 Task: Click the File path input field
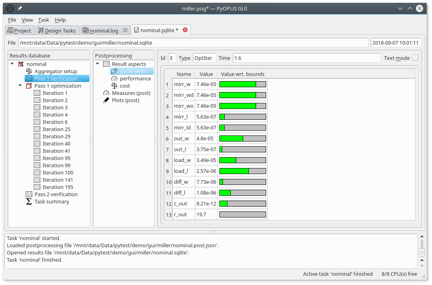(x=193, y=43)
